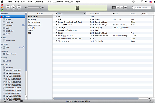The width and height of the screenshot is (155, 103).
Task: Uncheck "BBC Happy Niu Year"
Action: [x=56, y=36]
